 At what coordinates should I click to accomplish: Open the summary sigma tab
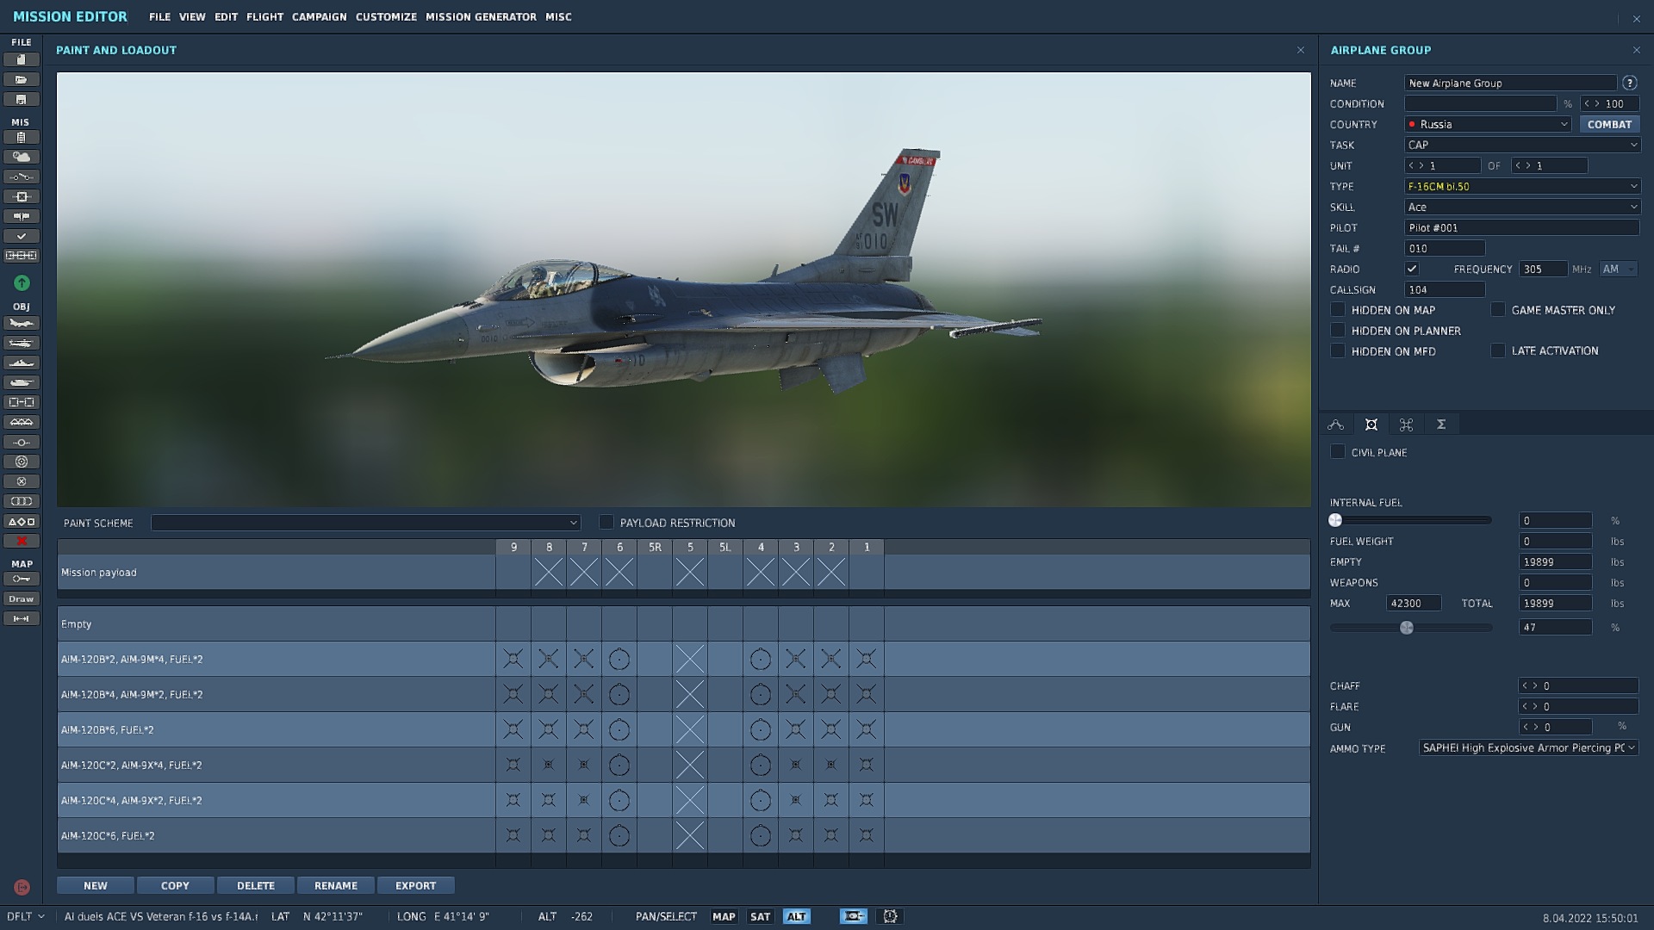[x=1441, y=425]
